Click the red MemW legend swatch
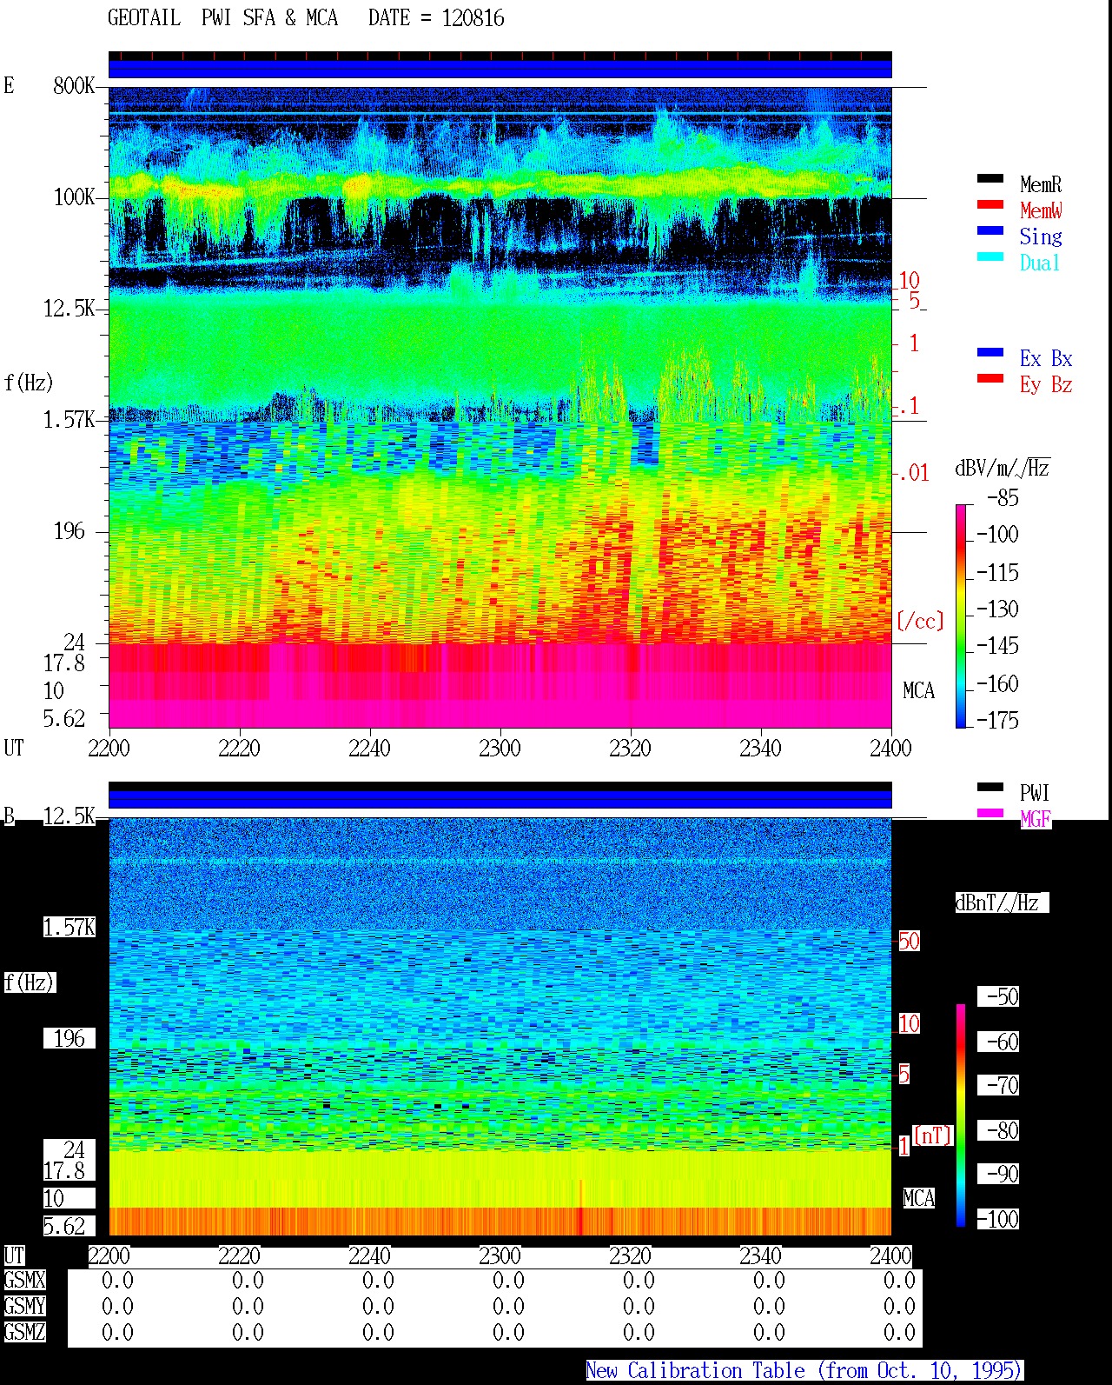The height and width of the screenshot is (1385, 1112). pyautogui.click(x=990, y=205)
